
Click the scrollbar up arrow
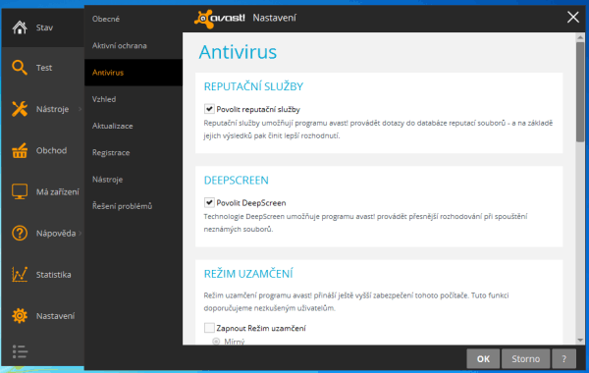(x=580, y=37)
